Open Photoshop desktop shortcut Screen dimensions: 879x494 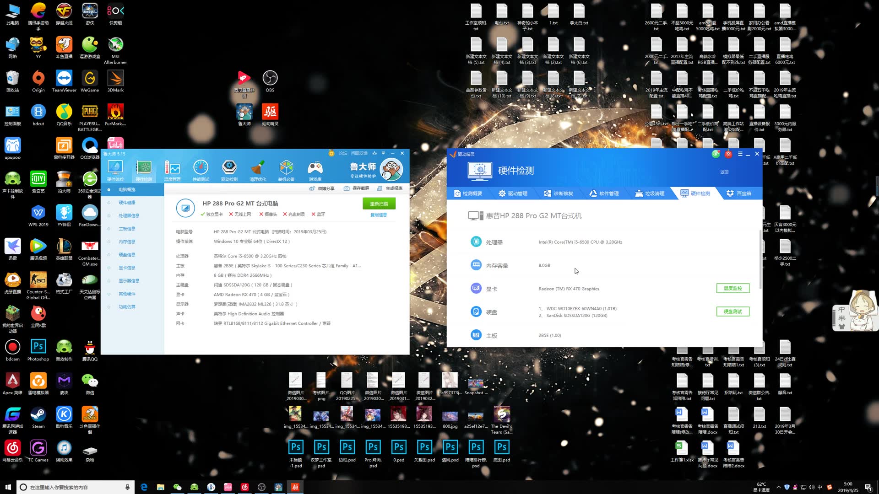tap(38, 350)
